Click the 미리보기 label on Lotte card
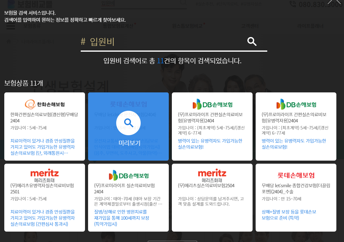 click(x=129, y=143)
